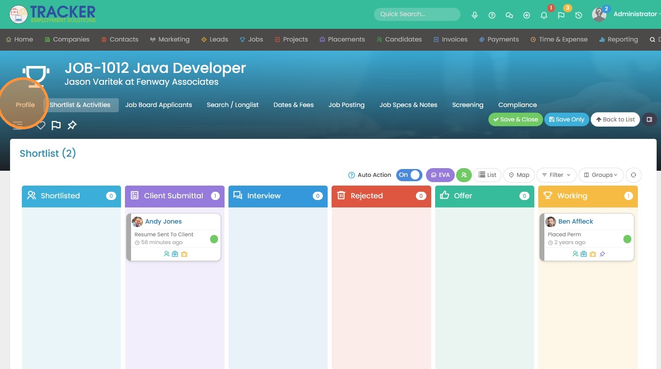Screen dimensions: 661x369
Task: Click the person icon on Ben Affleck card
Action: (x=575, y=254)
